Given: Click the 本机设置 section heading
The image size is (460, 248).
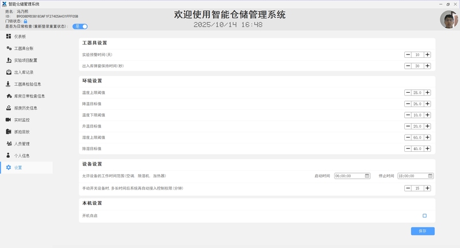Looking at the screenshot, I should coord(92,203).
